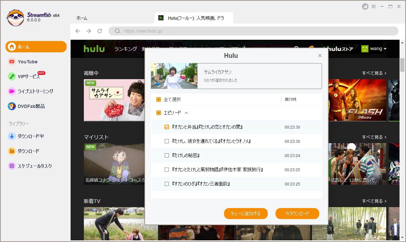Image resolution: width=406 pixels, height=242 pixels.
Task: Open the ランキング page link
Action: click(x=126, y=49)
